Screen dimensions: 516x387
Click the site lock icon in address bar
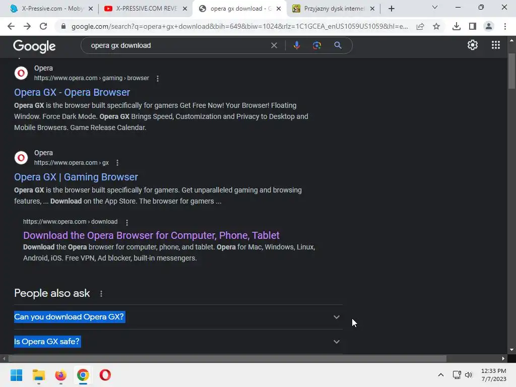[63, 26]
